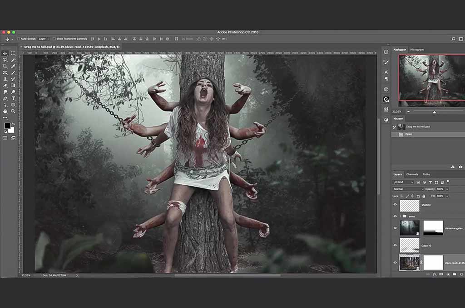Select the Zoom magnifier tool
The width and height of the screenshot is (465, 308).
[x=13, y=111]
